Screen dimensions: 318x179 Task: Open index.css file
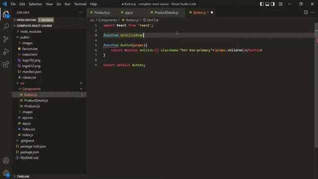[x=29, y=129]
